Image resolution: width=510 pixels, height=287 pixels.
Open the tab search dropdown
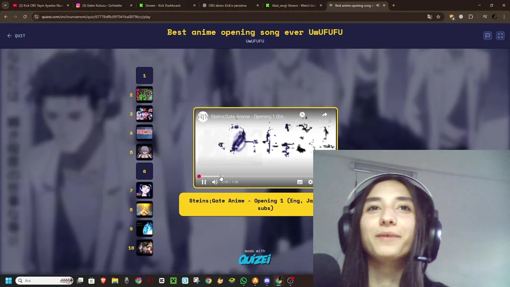(5, 6)
